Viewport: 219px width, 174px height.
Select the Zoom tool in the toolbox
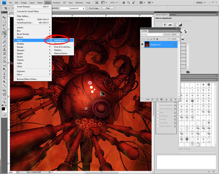pos(4,102)
